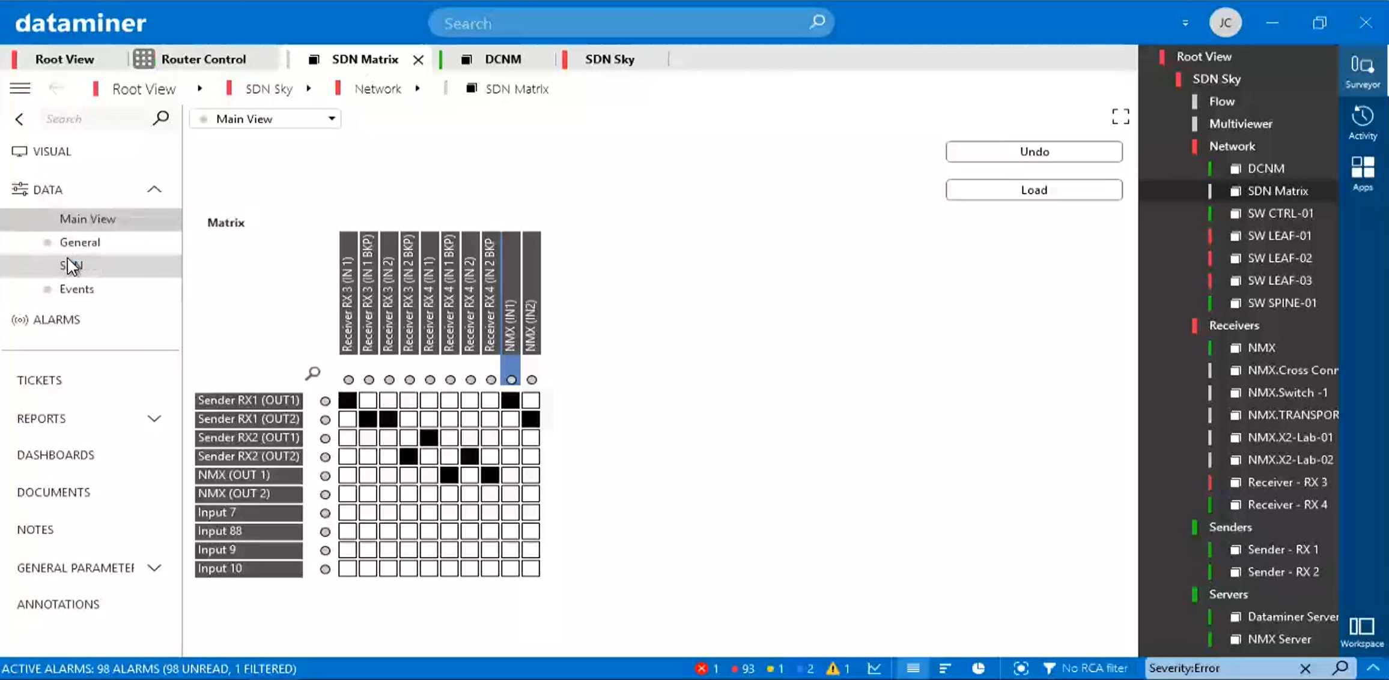Open the Activity panel icon

[1362, 122]
